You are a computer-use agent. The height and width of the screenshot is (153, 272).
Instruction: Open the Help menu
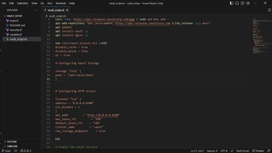coord(72,3)
